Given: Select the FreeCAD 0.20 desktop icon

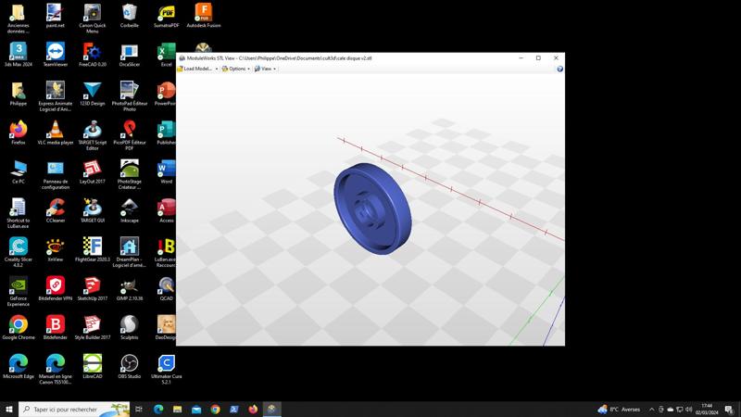Looking at the screenshot, I should [92, 55].
